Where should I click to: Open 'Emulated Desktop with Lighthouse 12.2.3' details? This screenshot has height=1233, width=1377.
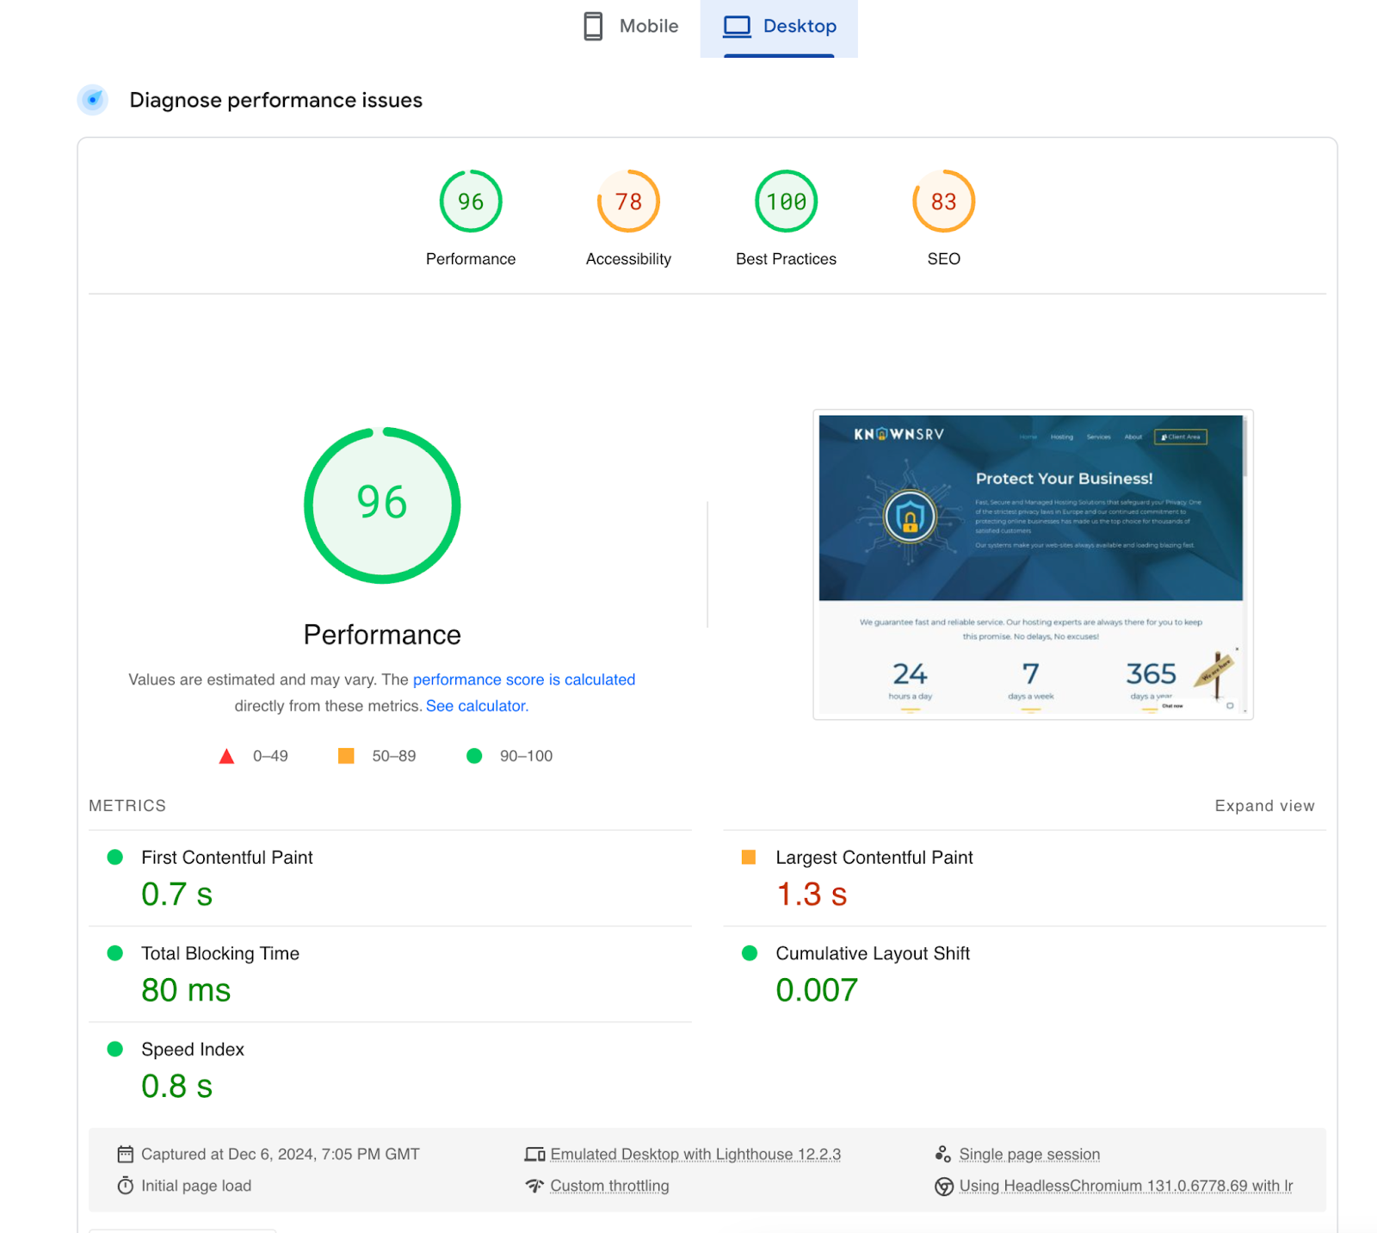pyautogui.click(x=695, y=1154)
